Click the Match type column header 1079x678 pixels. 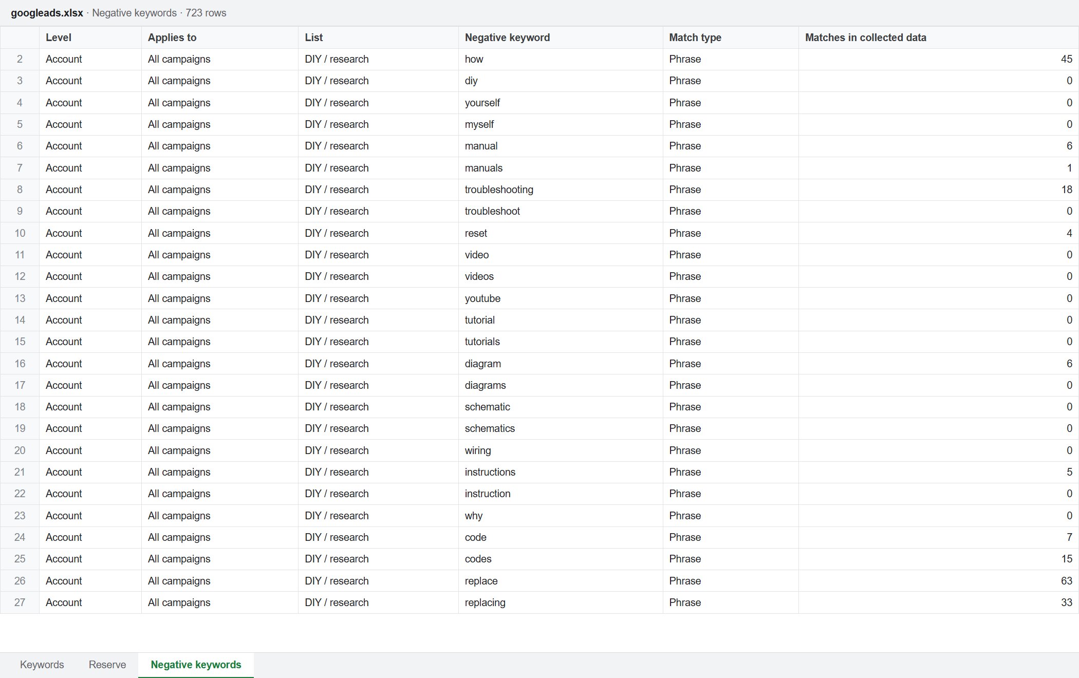coord(731,37)
